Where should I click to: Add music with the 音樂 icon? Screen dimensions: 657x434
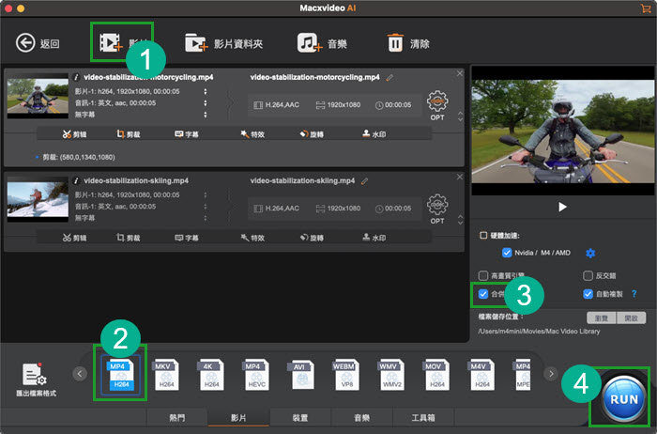[x=310, y=43]
